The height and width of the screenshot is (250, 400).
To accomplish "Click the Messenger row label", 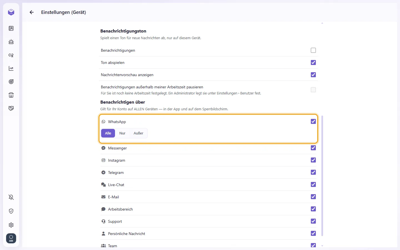I will 117,148.
